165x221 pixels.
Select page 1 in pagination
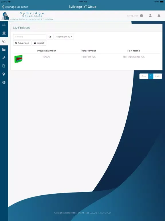click(x=151, y=76)
